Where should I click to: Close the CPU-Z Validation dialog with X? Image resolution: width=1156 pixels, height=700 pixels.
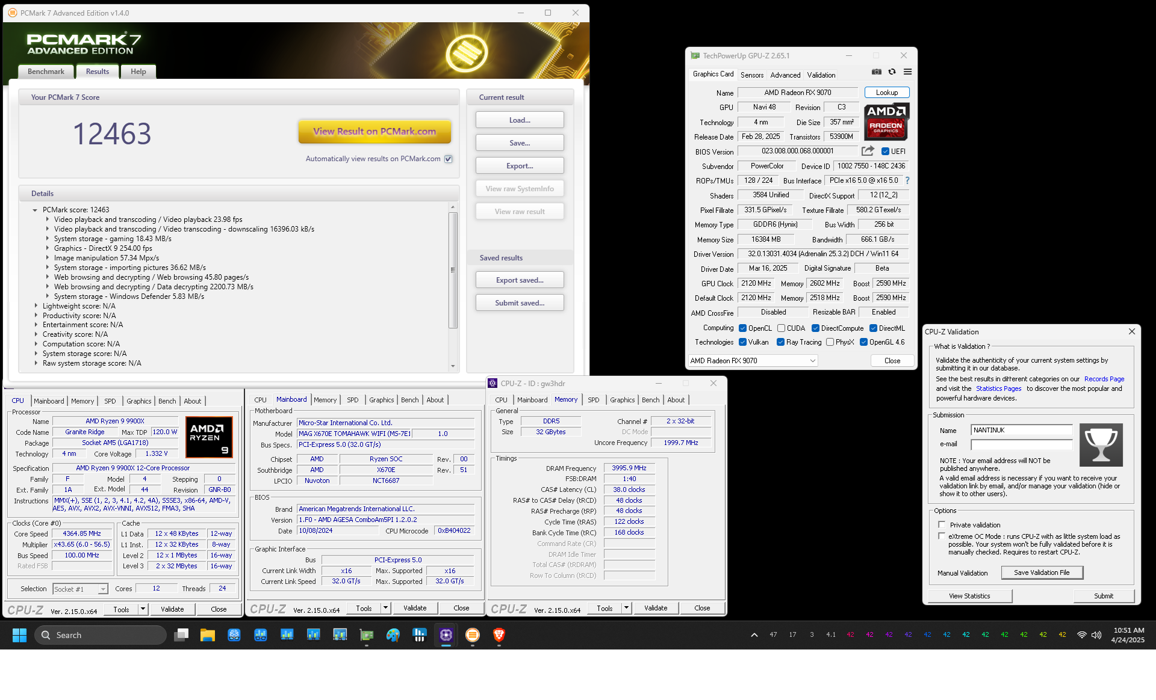(x=1132, y=331)
